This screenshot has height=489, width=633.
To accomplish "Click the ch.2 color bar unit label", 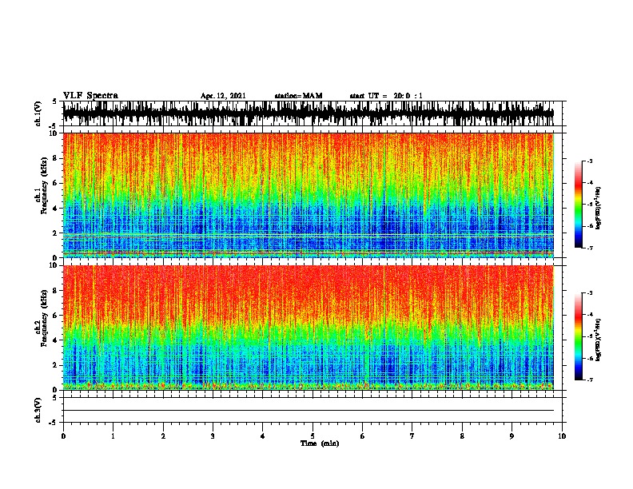I will (x=599, y=340).
